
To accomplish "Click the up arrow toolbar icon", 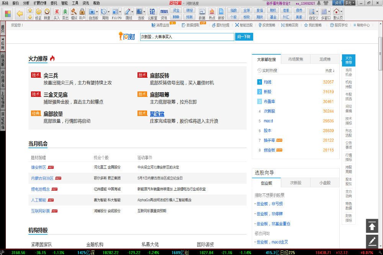I will tap(30, 10).
